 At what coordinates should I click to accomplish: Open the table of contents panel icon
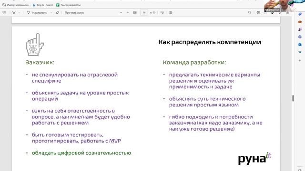click(x=4, y=13)
